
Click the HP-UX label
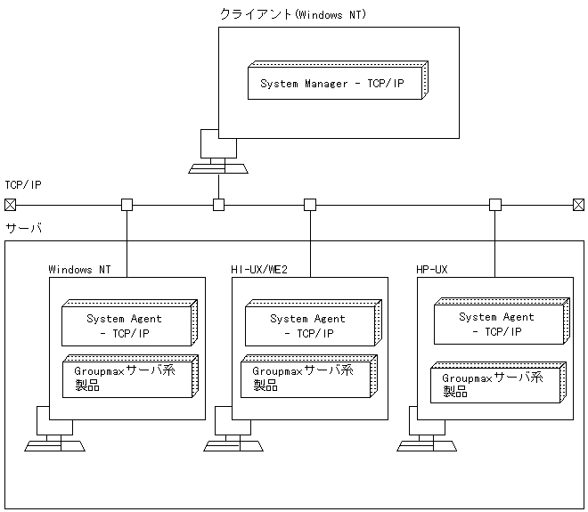[x=432, y=270]
